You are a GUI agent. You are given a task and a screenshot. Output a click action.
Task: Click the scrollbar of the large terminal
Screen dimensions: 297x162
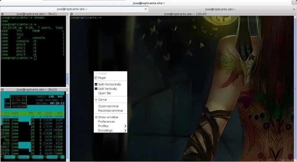point(295,89)
